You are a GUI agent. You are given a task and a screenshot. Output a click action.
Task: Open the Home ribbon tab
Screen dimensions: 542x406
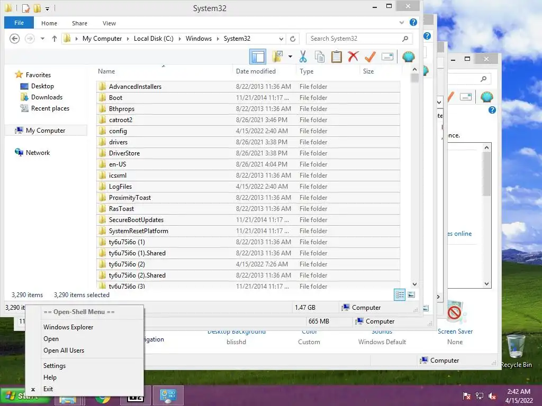49,23
